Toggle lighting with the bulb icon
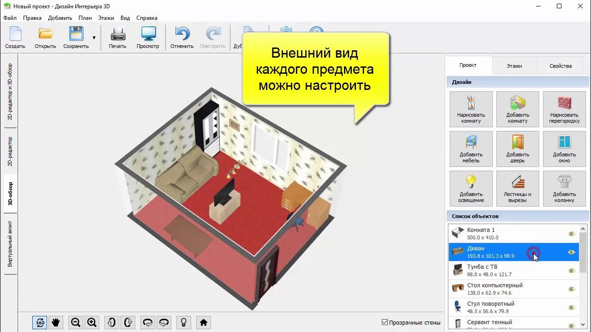This screenshot has width=591, height=332. pyautogui.click(x=184, y=322)
